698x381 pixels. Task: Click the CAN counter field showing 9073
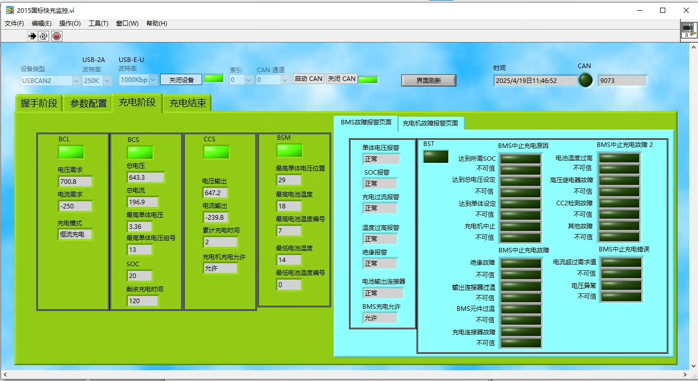(622, 80)
